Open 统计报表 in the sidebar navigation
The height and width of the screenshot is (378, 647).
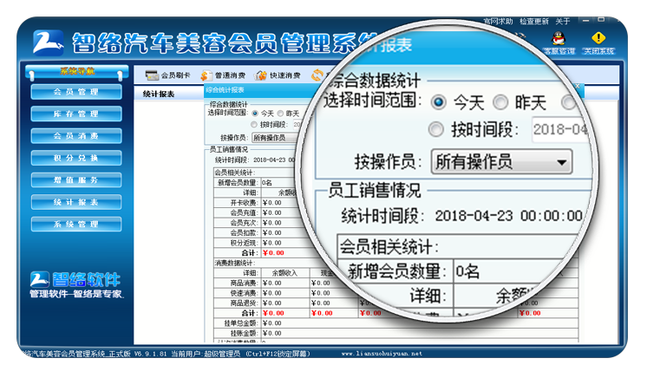tap(76, 202)
